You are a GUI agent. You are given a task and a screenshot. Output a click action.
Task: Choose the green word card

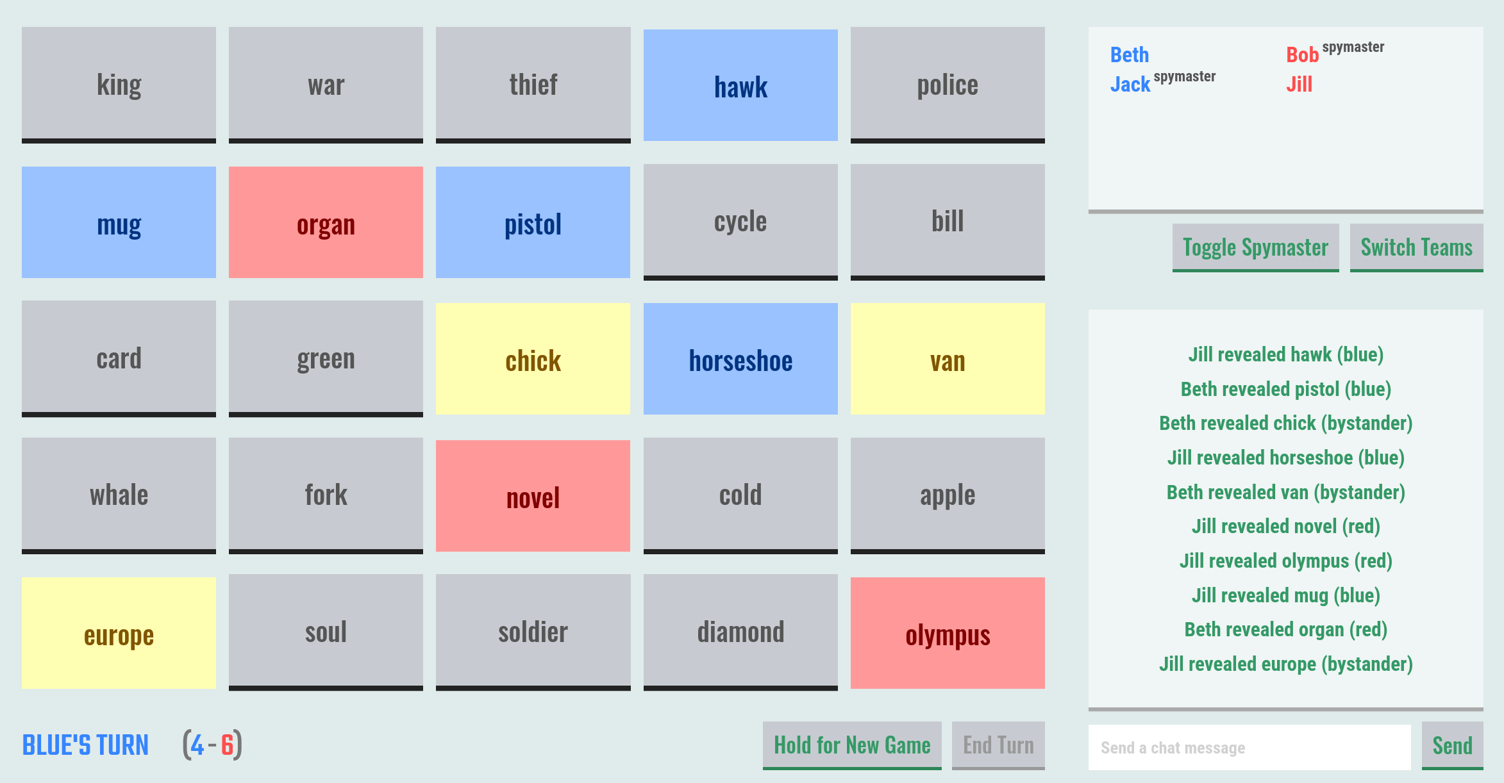pos(326,358)
